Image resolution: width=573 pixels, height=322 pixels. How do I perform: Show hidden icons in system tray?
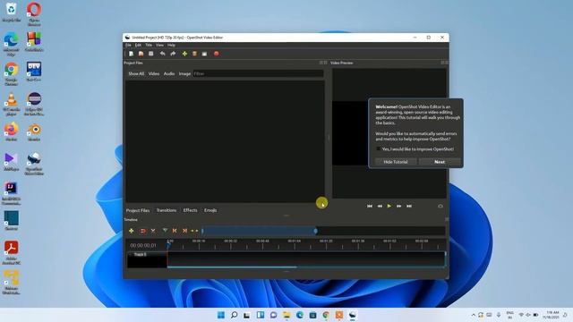(x=474, y=315)
